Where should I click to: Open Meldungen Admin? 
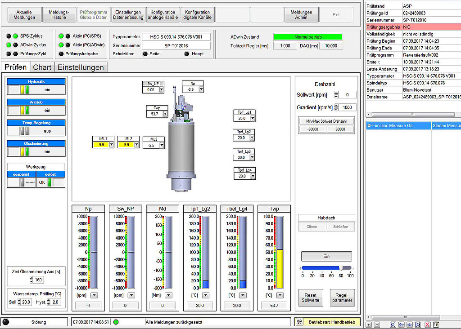(301, 15)
